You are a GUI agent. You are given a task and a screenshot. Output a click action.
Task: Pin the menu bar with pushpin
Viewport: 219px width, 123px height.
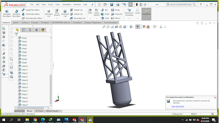(92, 5)
